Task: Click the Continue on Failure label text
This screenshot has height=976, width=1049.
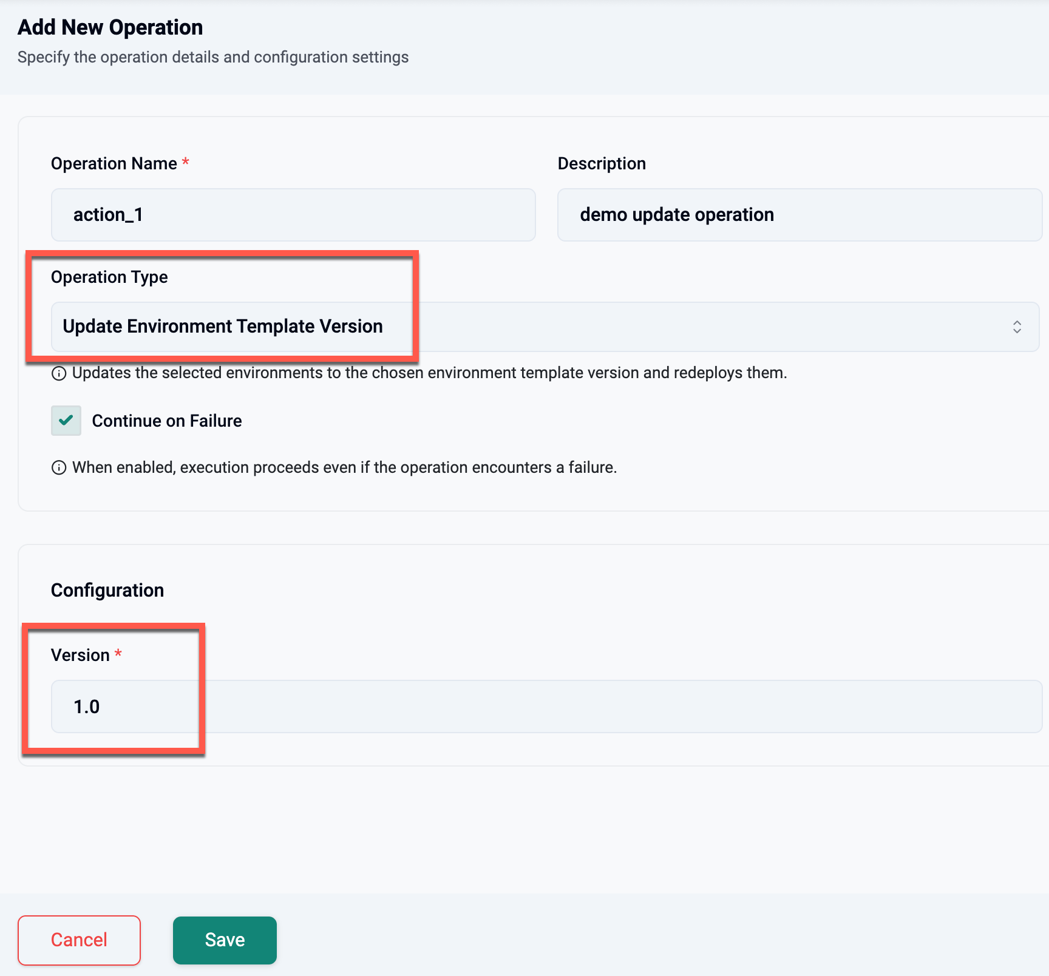Action: pyautogui.click(x=166, y=421)
